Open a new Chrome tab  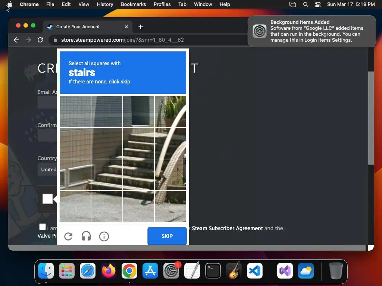click(141, 27)
